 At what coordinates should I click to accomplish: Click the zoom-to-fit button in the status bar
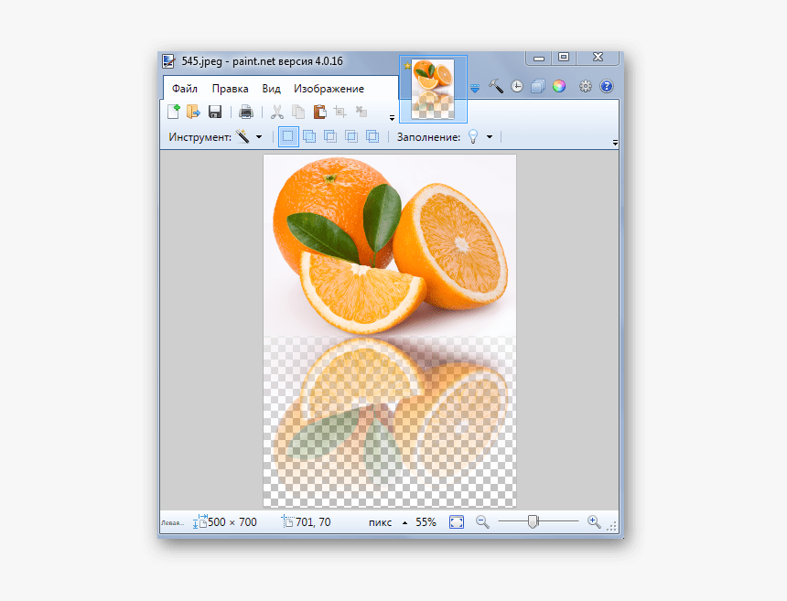pos(456,521)
